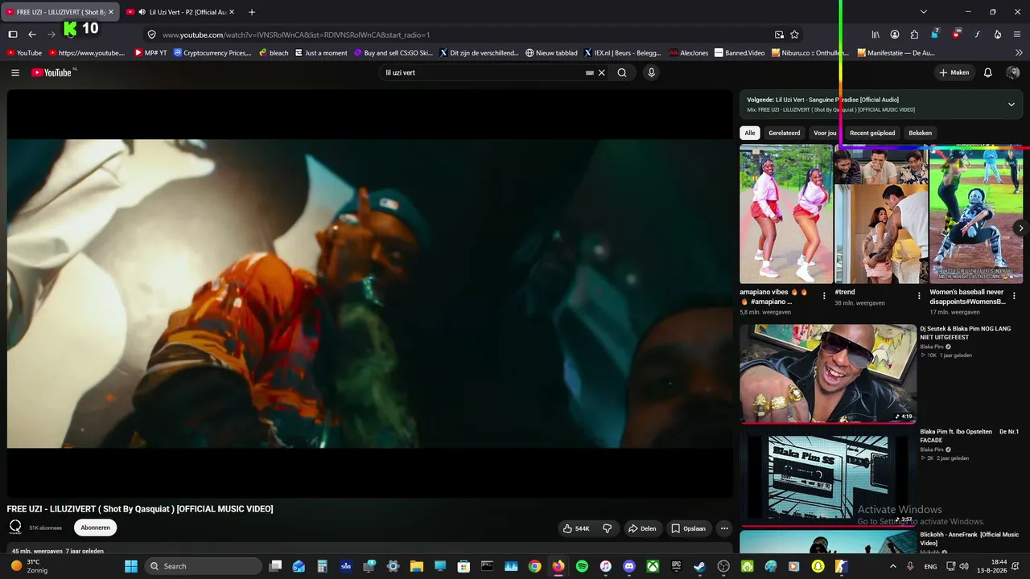1030x579 pixels.
Task: Open the MP# YT bookmark
Action: [150, 53]
